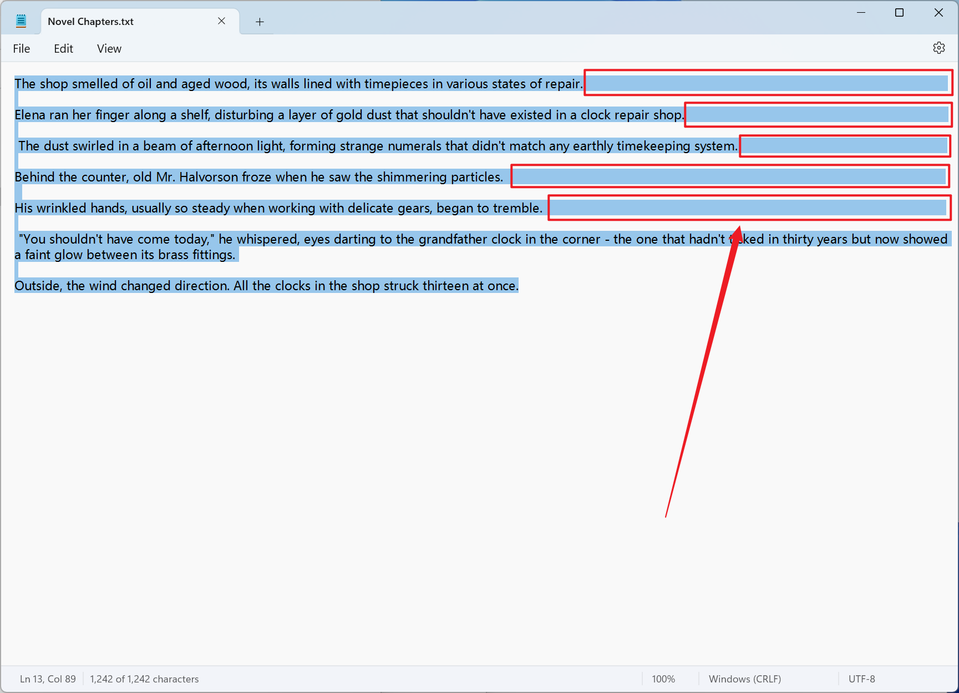Click the 100% zoom level in status bar
Image resolution: width=959 pixels, height=693 pixels.
coord(663,679)
